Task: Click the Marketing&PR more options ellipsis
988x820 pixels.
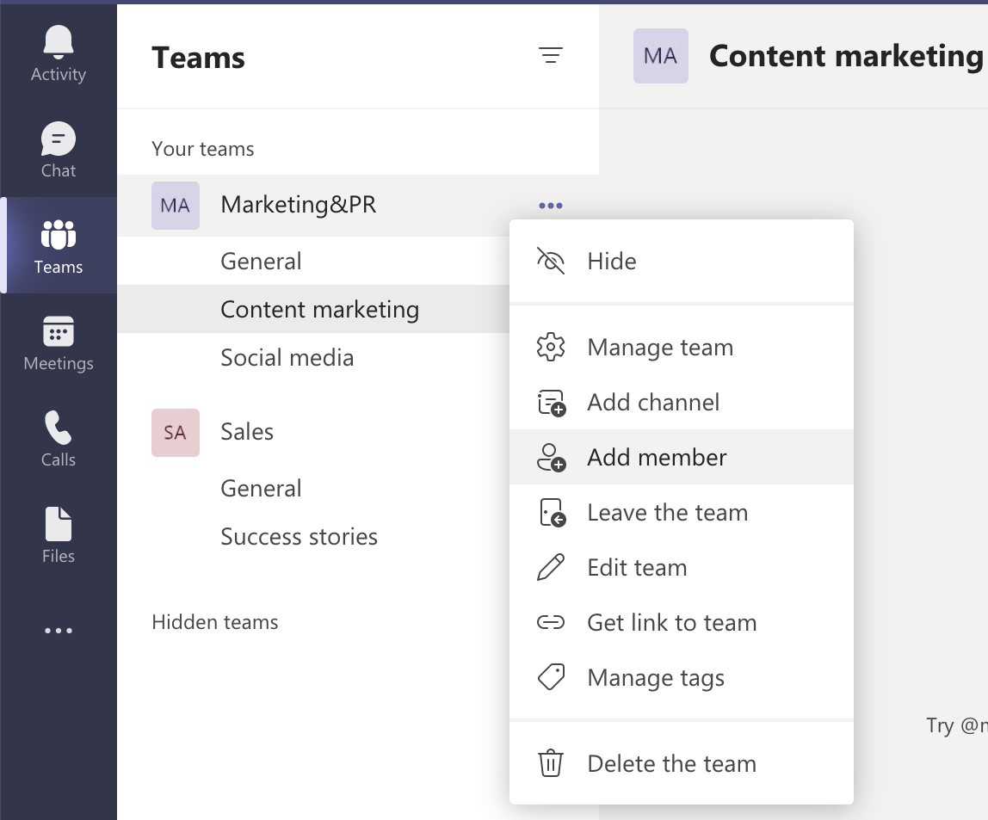Action: click(x=551, y=206)
